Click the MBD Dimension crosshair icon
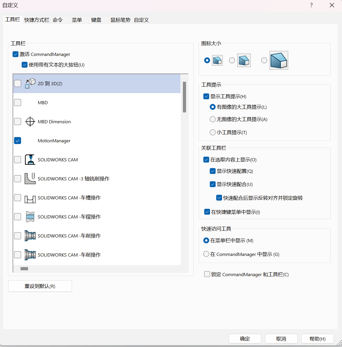Viewport: 342px width, 347px height. pos(30,122)
